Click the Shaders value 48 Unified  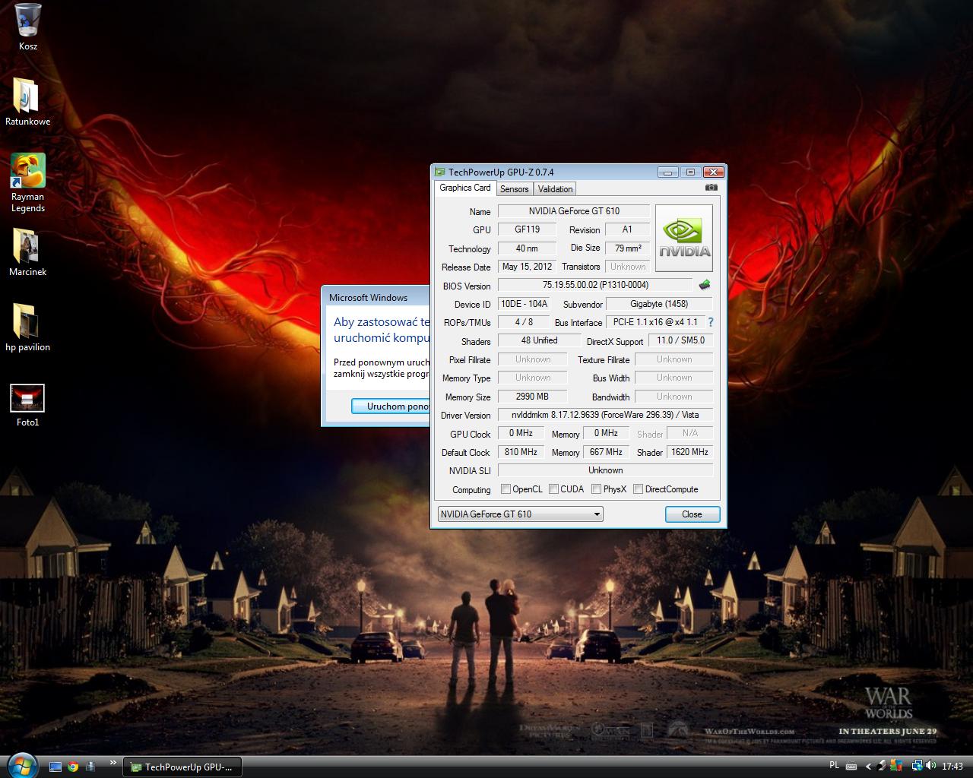539,340
